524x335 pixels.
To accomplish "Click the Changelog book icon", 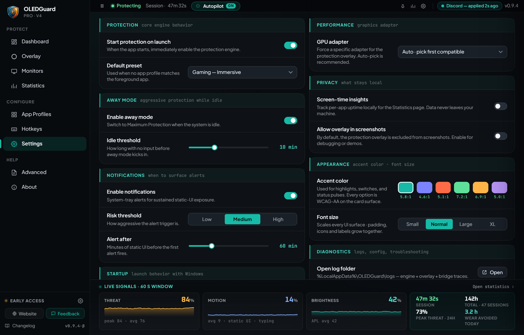I will click(x=7, y=326).
